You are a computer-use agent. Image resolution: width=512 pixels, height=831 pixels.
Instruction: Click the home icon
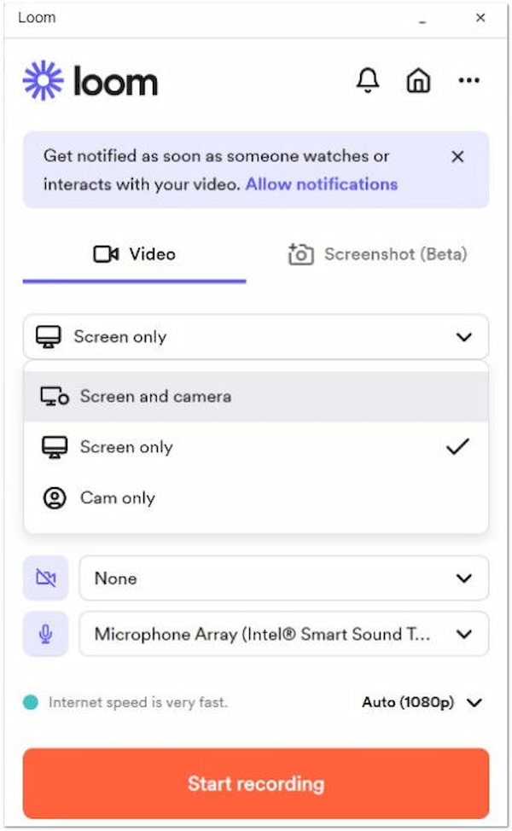[419, 80]
